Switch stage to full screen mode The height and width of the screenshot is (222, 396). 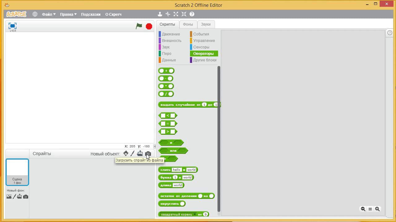12,26
